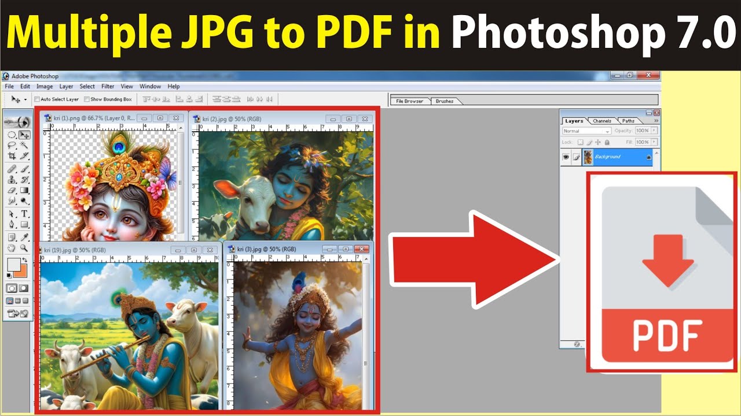
Task: Toggle lock image pixels brush icon
Action: pos(589,142)
